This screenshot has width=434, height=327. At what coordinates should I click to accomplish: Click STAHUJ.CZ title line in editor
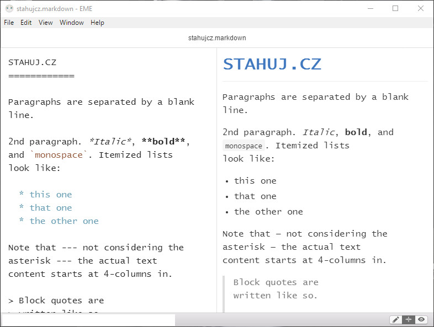33,62
